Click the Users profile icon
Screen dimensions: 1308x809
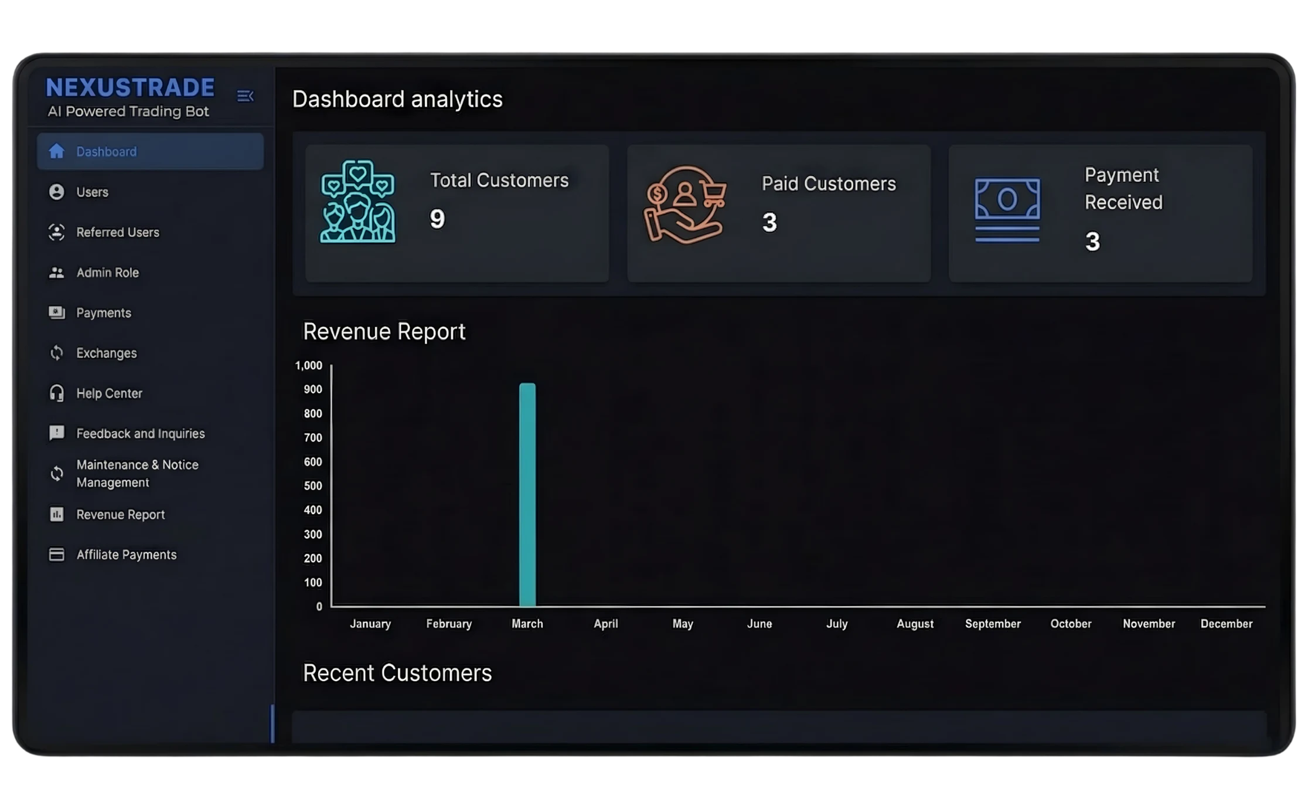click(x=56, y=192)
